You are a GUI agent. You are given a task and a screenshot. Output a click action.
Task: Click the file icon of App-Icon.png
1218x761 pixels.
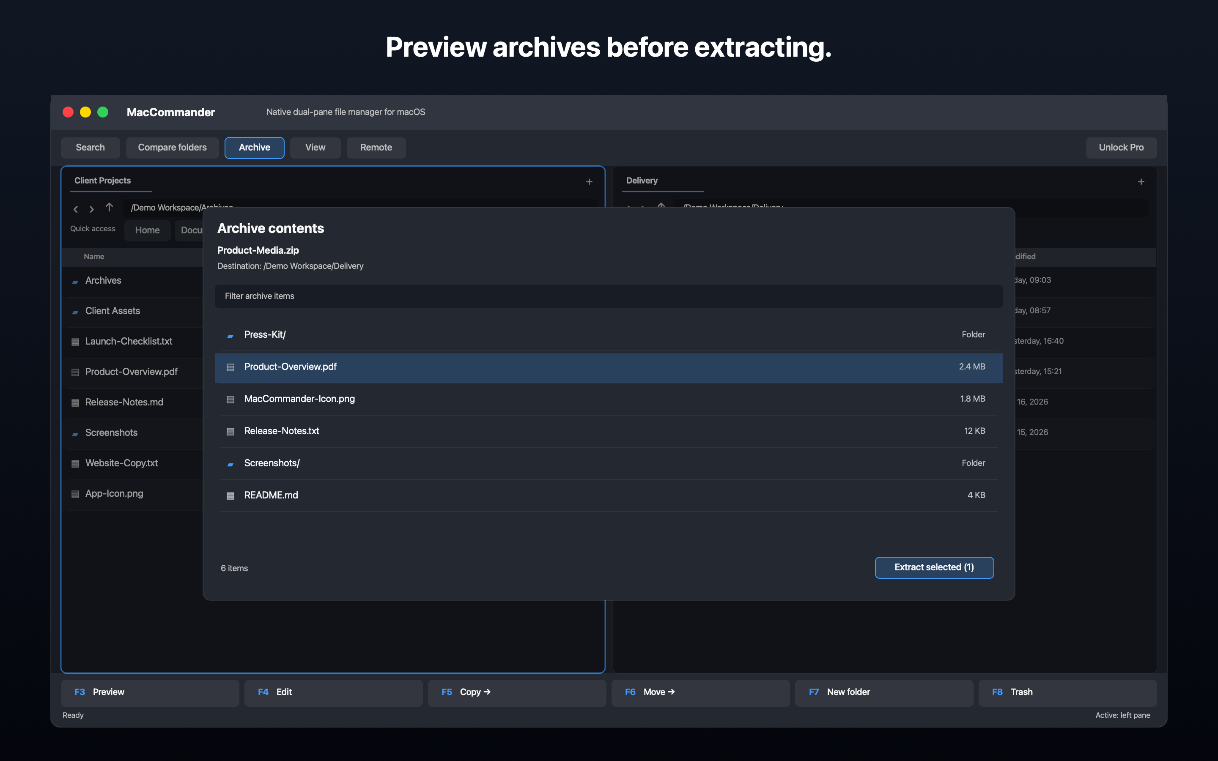75,494
